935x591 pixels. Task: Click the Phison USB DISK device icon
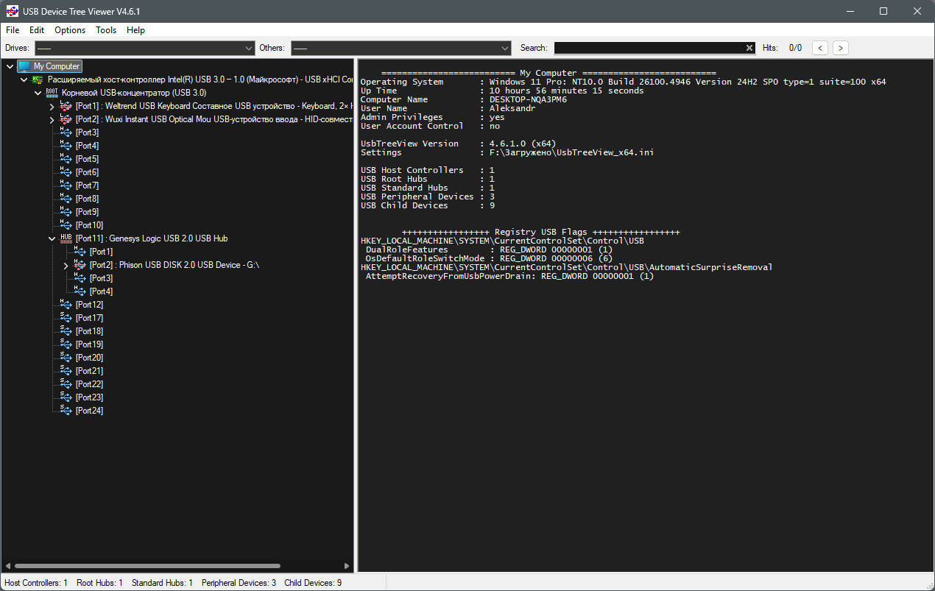click(x=80, y=265)
